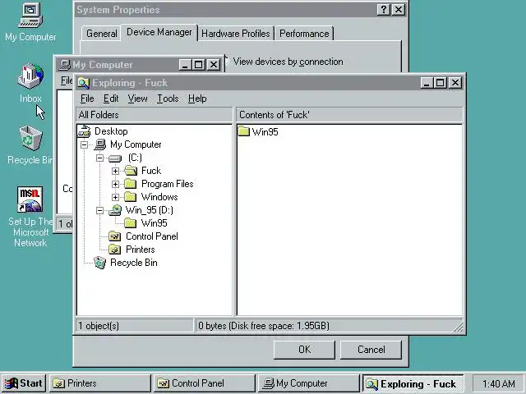The height and width of the screenshot is (394, 526).
Task: Select 'Control Panel' label in tree
Action: pos(151,236)
